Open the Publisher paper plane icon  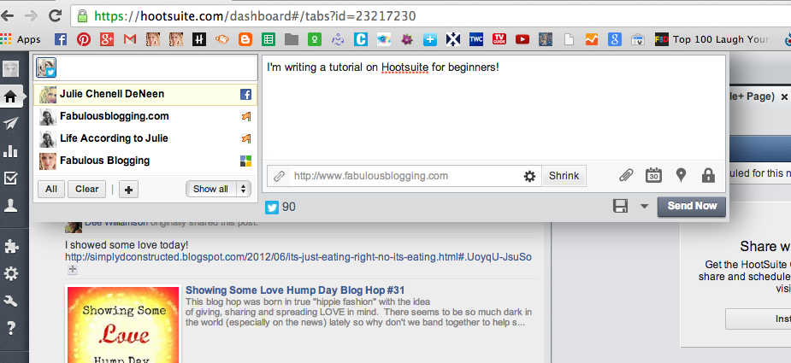tap(10, 124)
